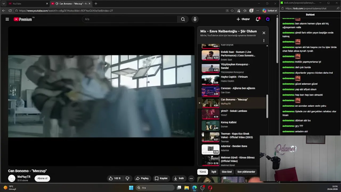Open OBS Studio taskbar icon
The width and height of the screenshot is (341, 192).
coord(202,188)
